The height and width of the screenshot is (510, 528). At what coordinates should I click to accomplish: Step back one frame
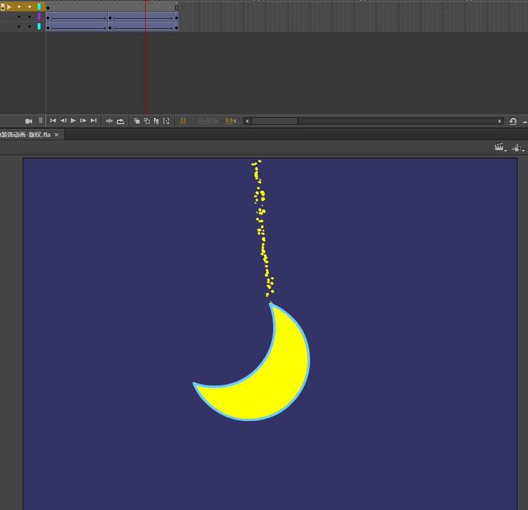(x=63, y=121)
